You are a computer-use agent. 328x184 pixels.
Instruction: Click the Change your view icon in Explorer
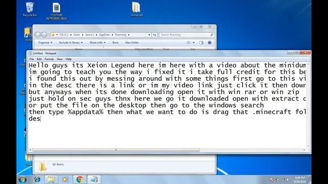[x=189, y=42]
